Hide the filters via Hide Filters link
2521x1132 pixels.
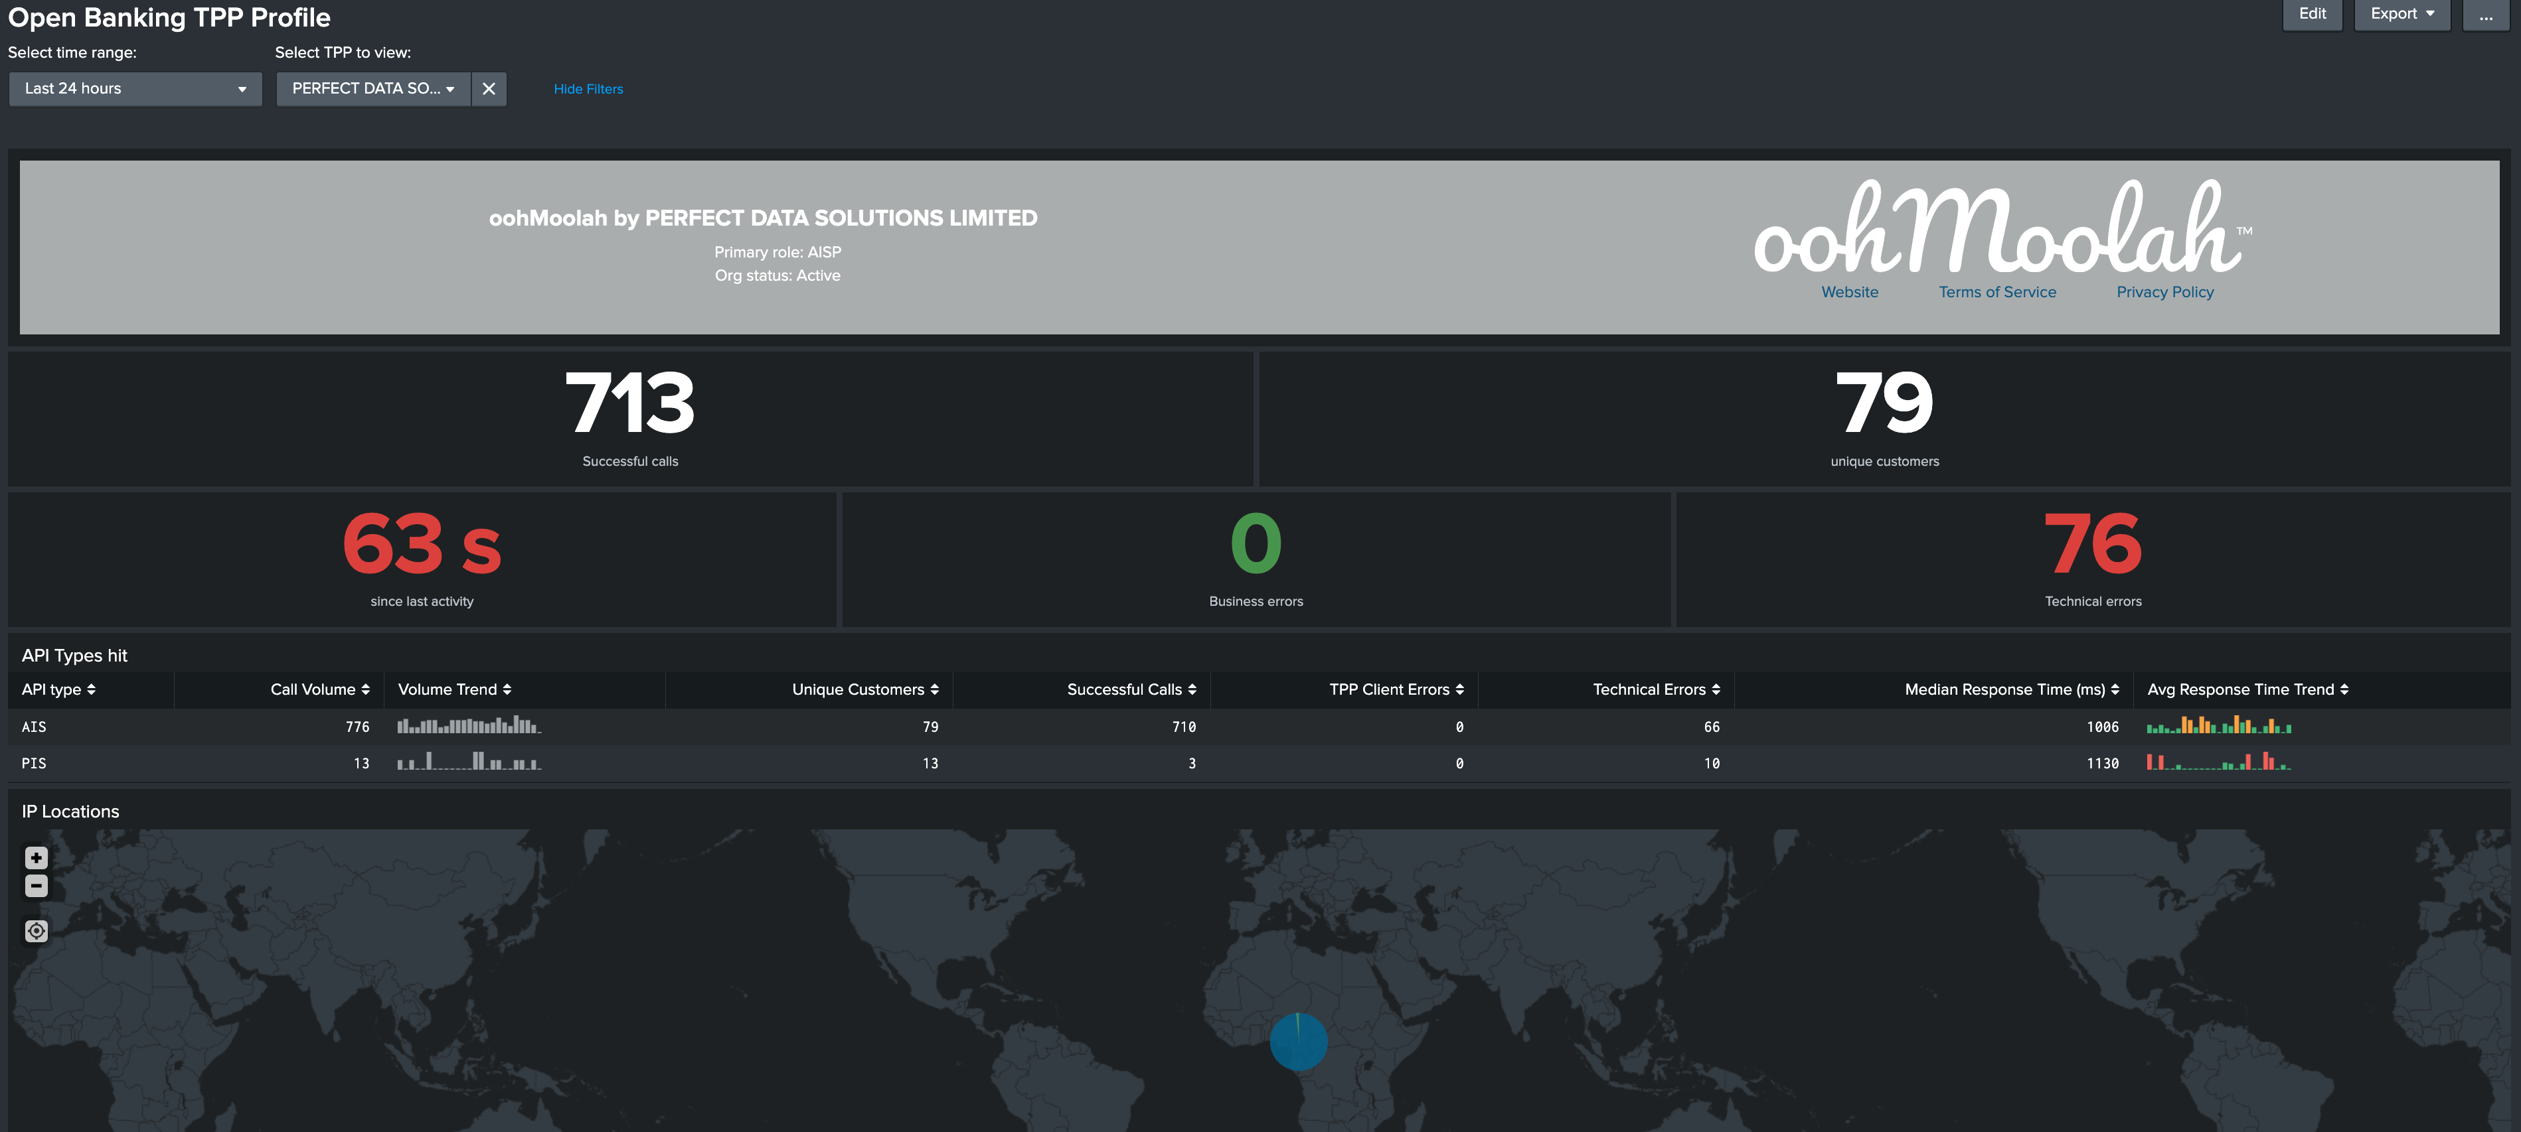click(588, 89)
